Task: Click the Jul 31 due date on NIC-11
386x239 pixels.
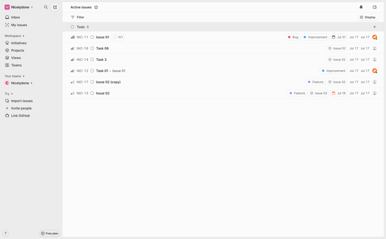Action: click(x=339, y=37)
